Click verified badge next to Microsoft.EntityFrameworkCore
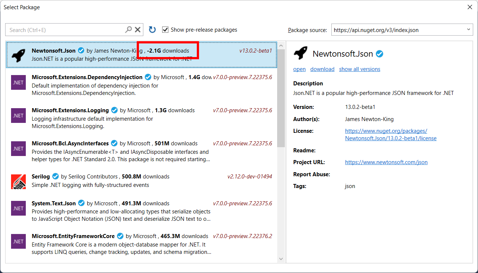The width and height of the screenshot is (478, 273). [x=121, y=236]
